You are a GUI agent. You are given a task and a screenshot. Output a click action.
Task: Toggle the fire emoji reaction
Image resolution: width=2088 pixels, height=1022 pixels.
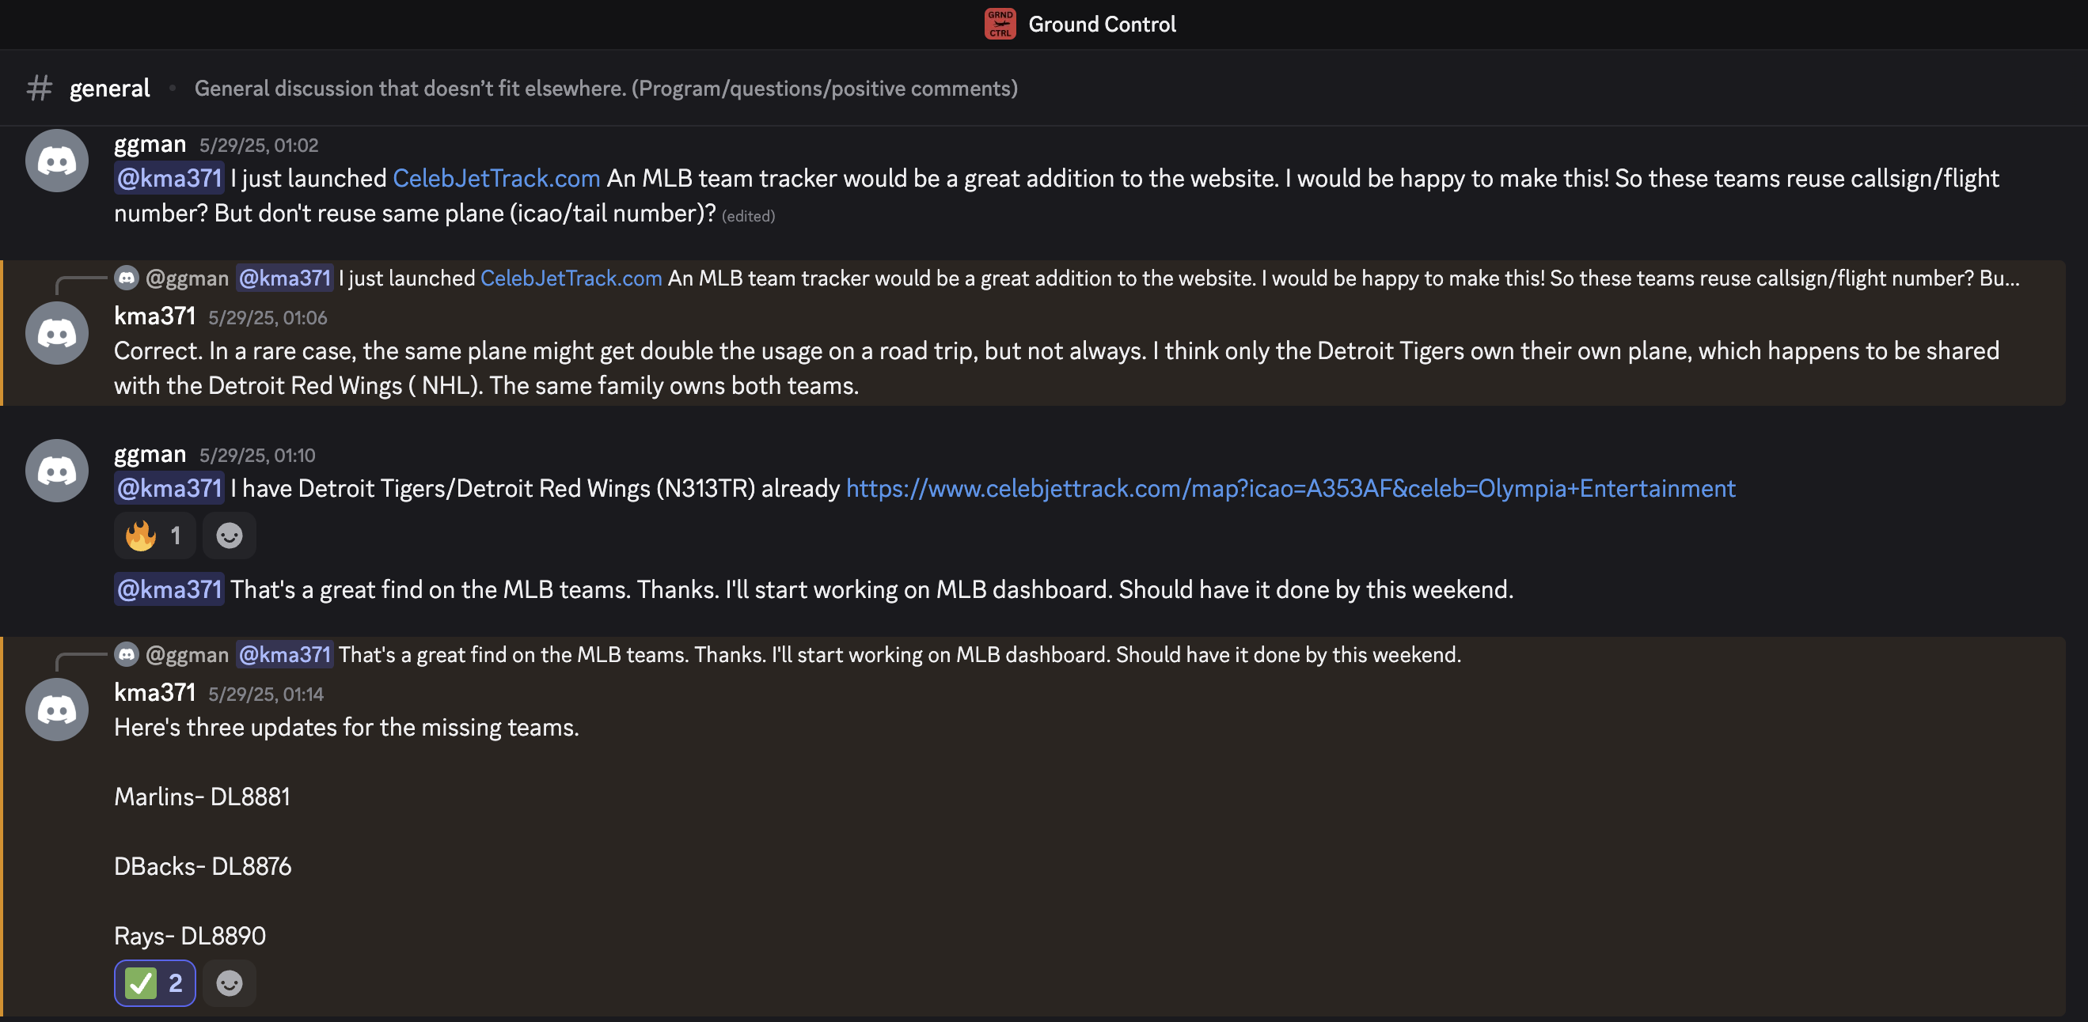pyautogui.click(x=154, y=536)
